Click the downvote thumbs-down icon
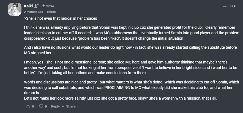The image size is (243, 113). [41, 106]
